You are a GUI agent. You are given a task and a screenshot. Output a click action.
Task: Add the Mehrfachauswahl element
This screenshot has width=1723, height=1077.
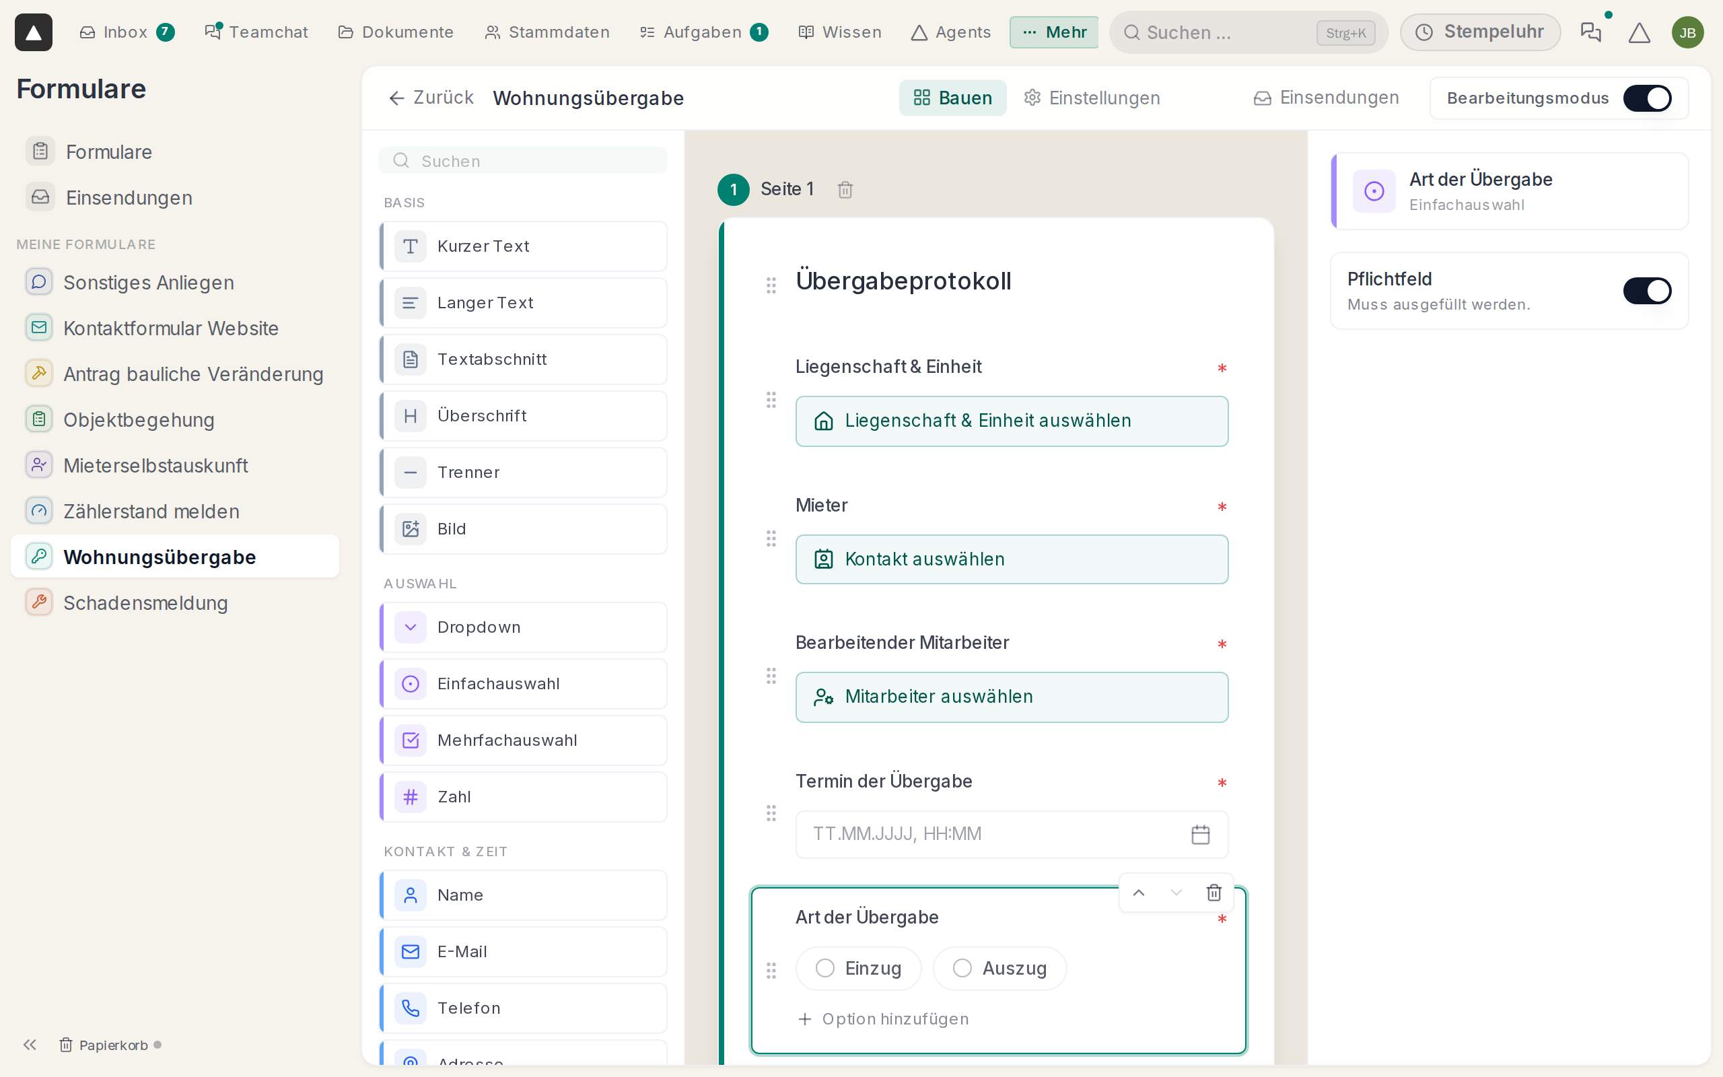point(524,740)
